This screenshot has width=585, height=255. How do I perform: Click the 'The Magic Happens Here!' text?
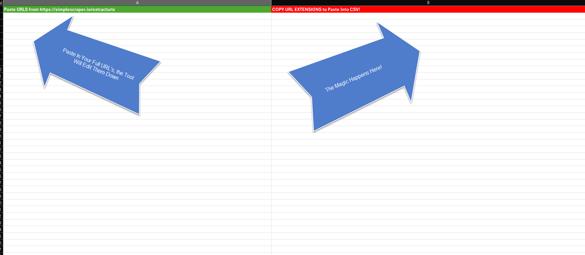pyautogui.click(x=354, y=79)
